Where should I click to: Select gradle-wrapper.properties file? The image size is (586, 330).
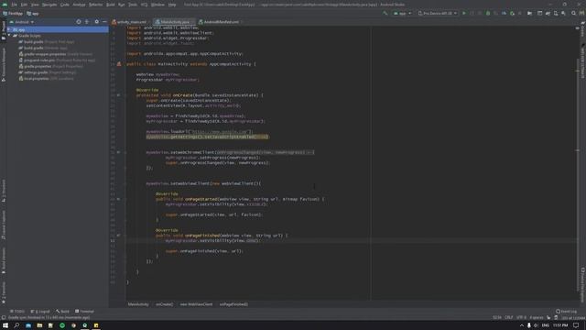pyautogui.click(x=56, y=54)
